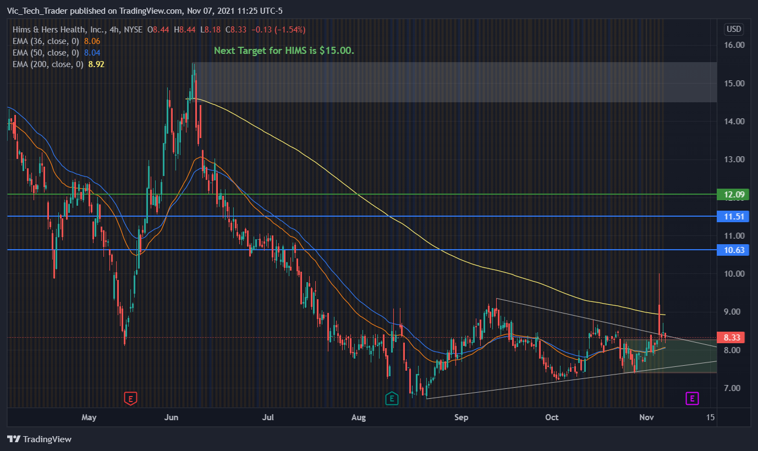The height and width of the screenshot is (451, 758).
Task: Click the 8.92 EMA 200 value
Action: (x=97, y=64)
